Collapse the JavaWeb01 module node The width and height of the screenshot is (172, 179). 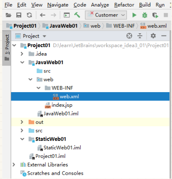[22, 62]
